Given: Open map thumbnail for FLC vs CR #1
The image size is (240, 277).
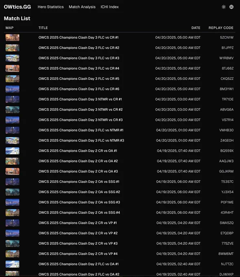Looking at the screenshot, I should (x=12, y=37).
